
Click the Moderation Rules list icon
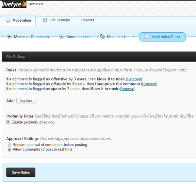tap(146, 37)
